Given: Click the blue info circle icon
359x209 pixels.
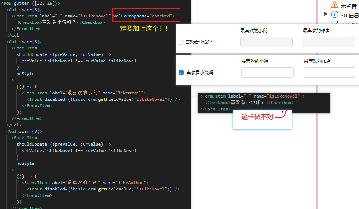Looking at the screenshot, I should point(334,15).
